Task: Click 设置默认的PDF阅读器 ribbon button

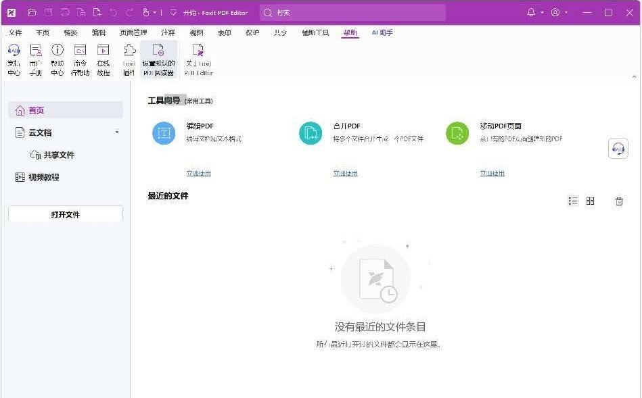Action: tap(158, 59)
